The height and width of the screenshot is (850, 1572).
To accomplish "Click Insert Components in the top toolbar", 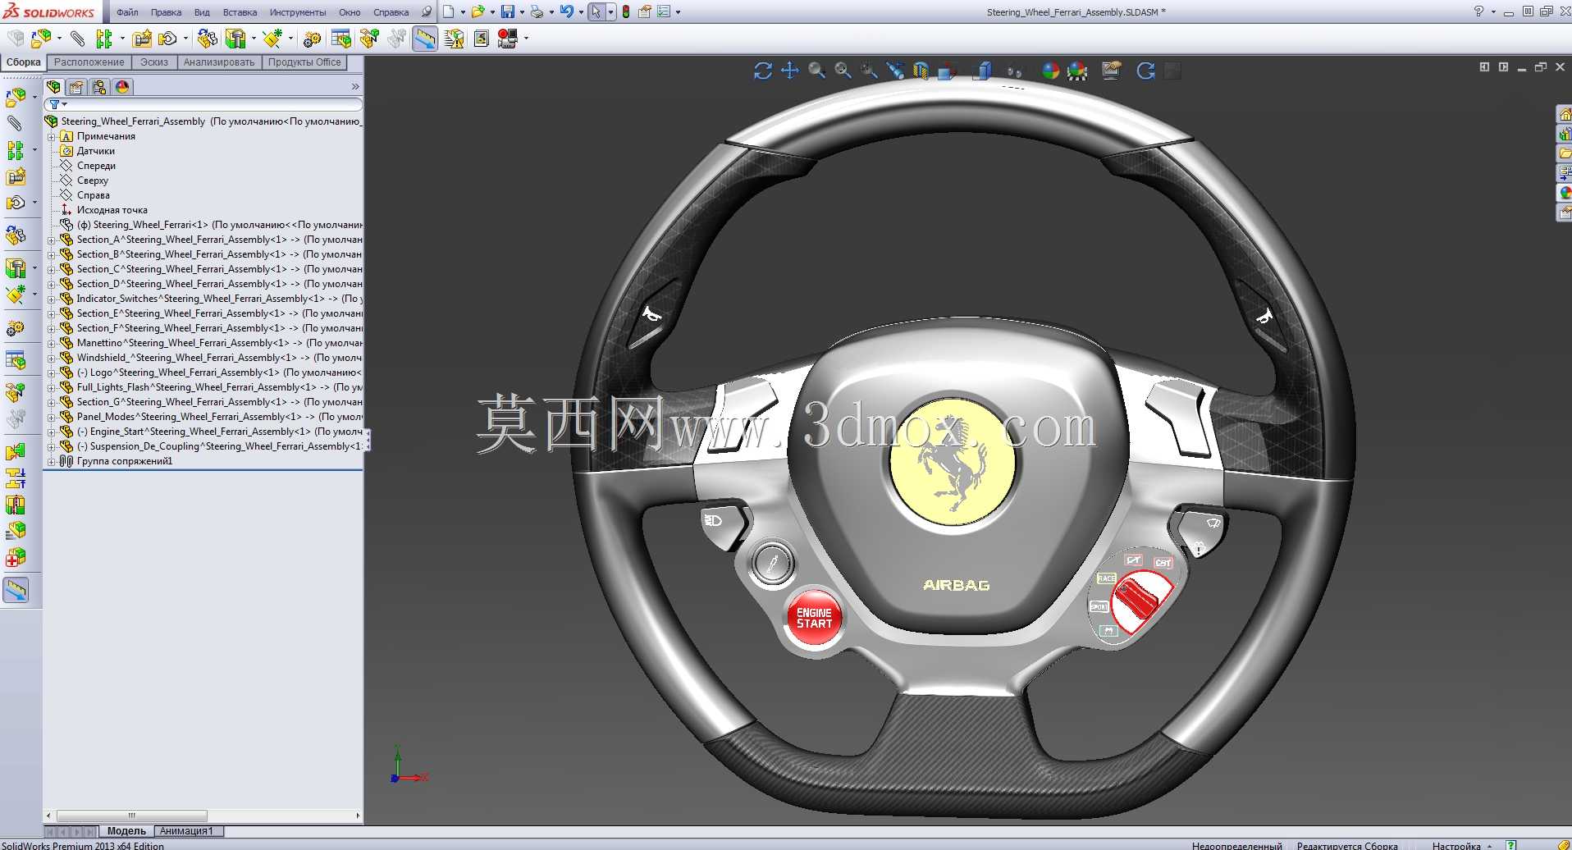I will pos(40,39).
